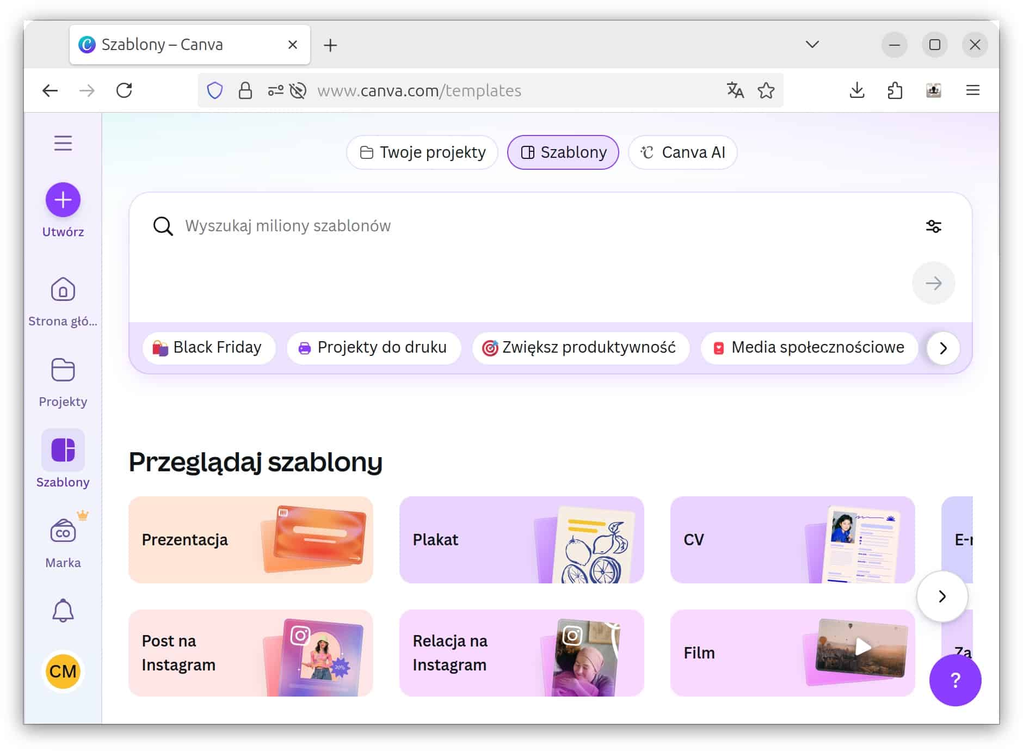The height and width of the screenshot is (751, 1023).
Task: Click the crossed-out autoplay blocked icon
Action: tap(298, 90)
